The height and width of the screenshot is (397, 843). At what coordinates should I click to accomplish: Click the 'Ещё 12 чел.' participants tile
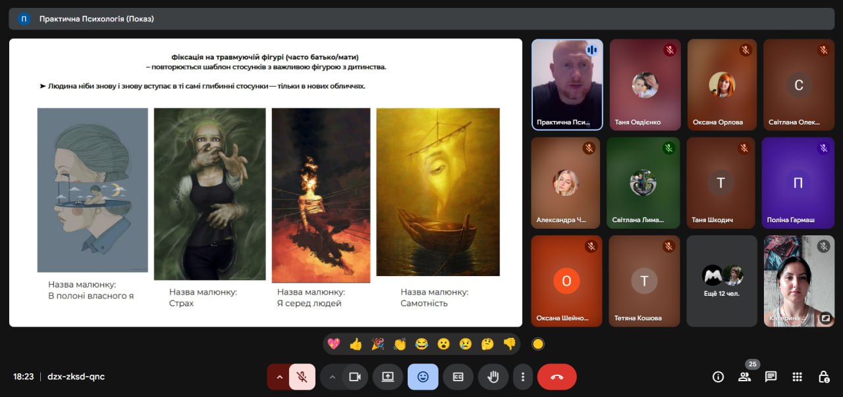(x=722, y=281)
